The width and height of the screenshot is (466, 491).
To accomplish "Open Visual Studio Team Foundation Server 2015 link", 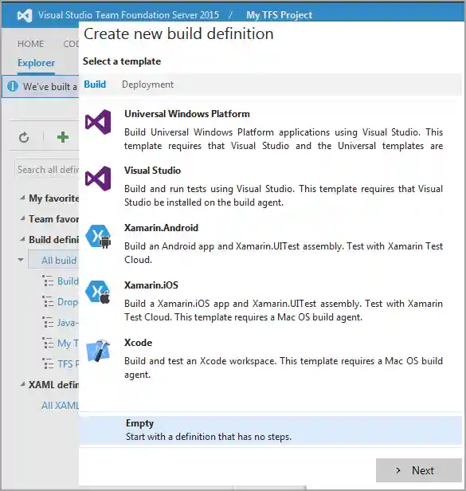I will [x=128, y=15].
